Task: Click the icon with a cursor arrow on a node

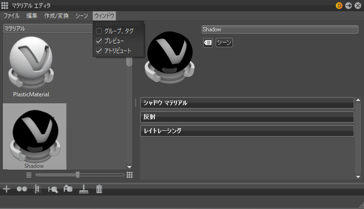Action: point(53,189)
